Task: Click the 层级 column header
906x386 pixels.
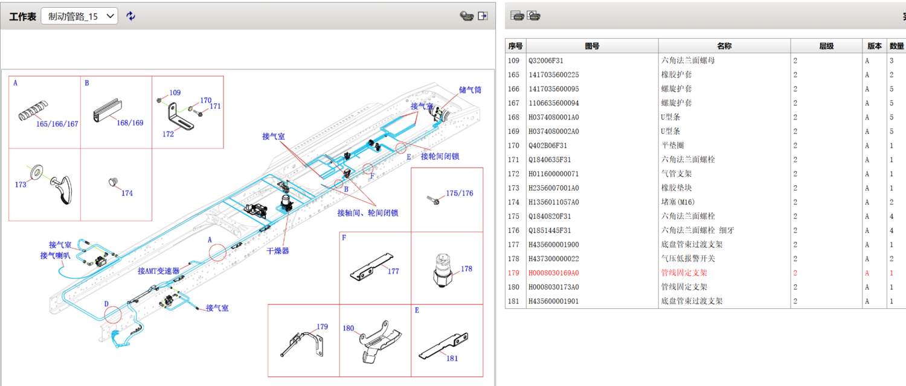Action: (x=826, y=46)
